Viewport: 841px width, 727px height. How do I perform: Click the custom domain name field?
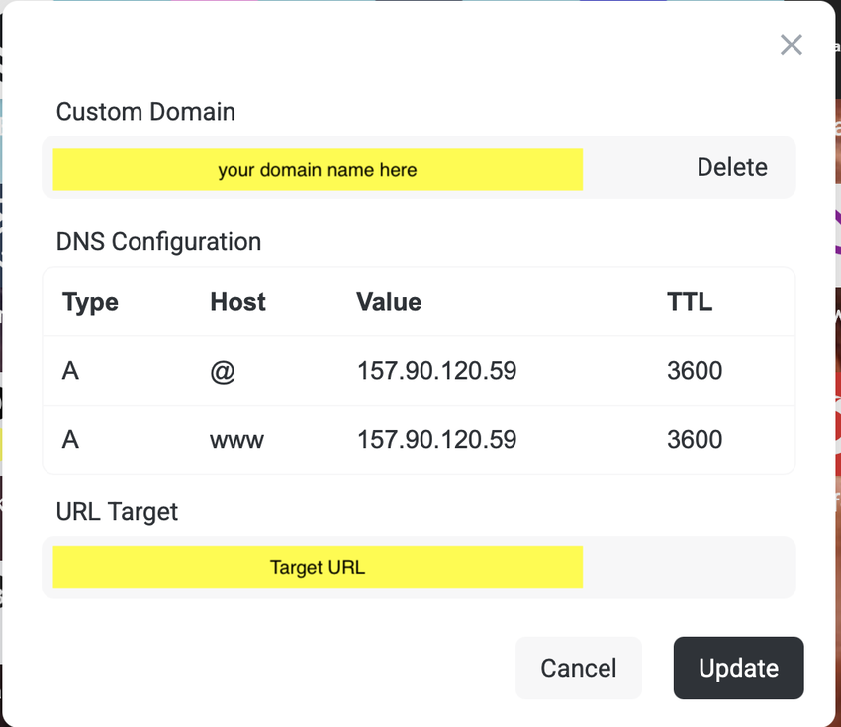tap(318, 169)
